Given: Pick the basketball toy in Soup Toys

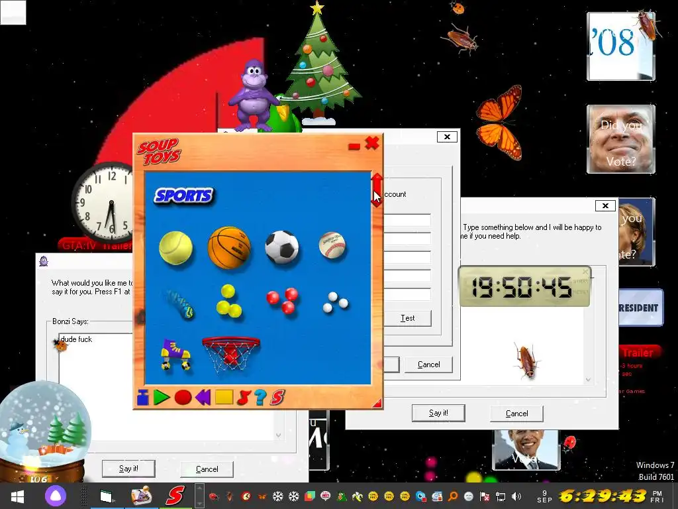Looking at the screenshot, I should click(229, 248).
